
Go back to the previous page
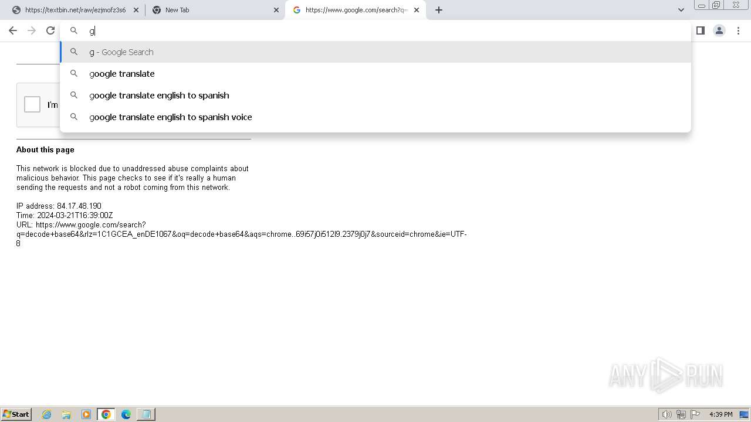coord(13,30)
